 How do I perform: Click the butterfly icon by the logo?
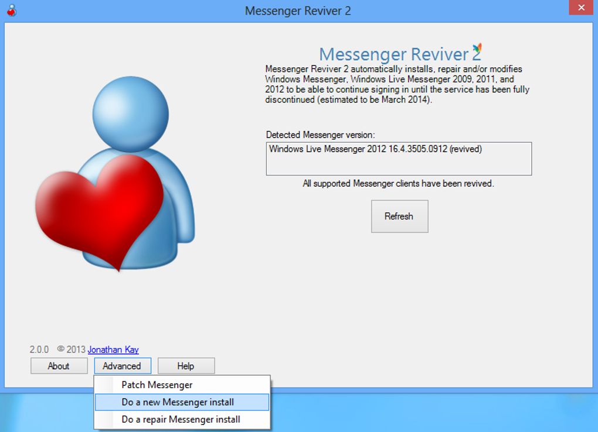pyautogui.click(x=477, y=49)
